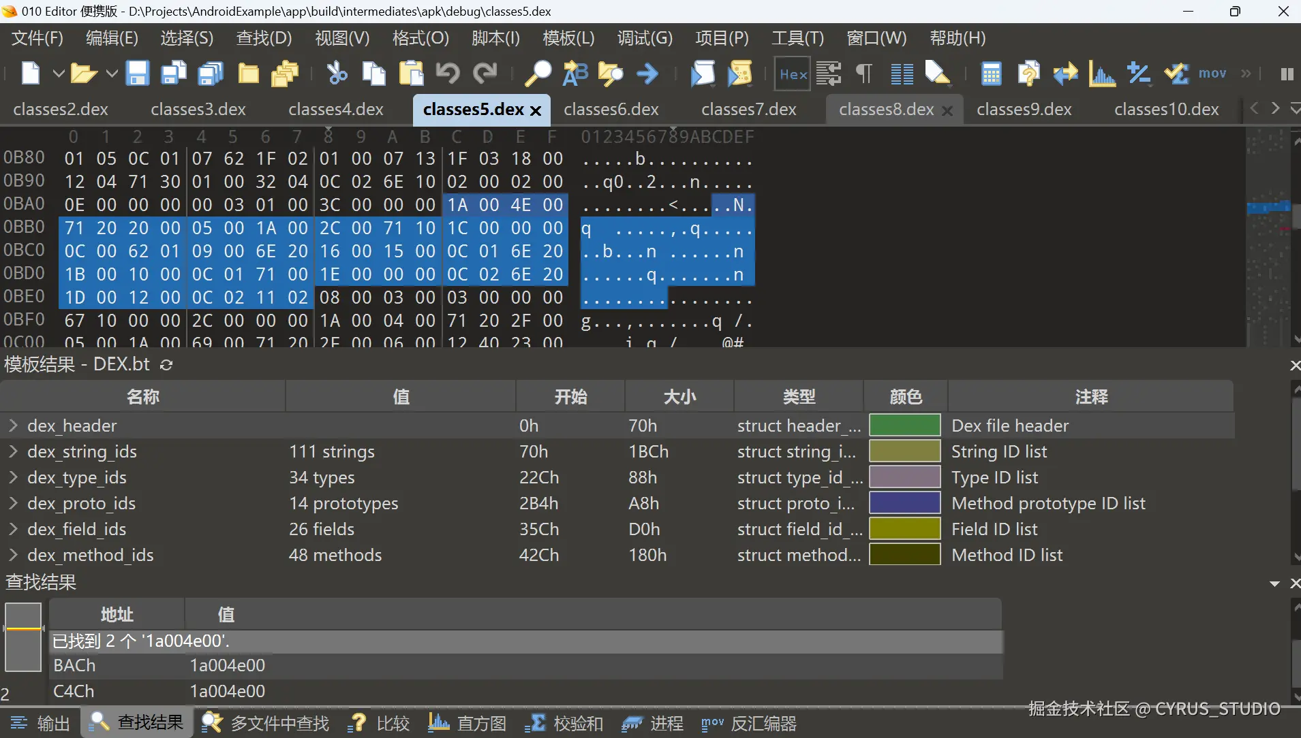Refresh the DEX.bt template results
Image resolution: width=1301 pixels, height=738 pixels.
click(x=166, y=365)
